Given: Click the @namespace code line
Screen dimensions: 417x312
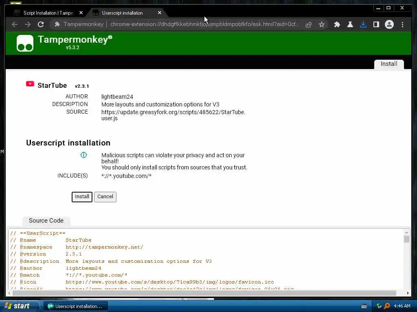Looking at the screenshot, I should coord(77,247).
